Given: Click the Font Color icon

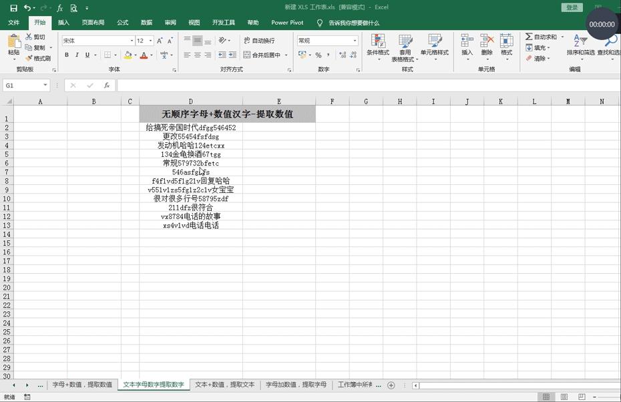Looking at the screenshot, I should point(144,55).
